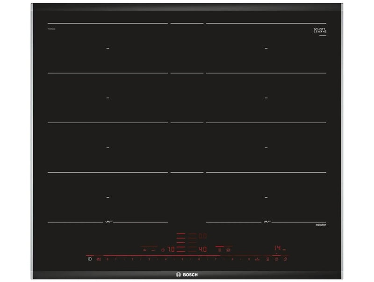The width and height of the screenshot is (374, 282).
Task: Select the zone showing 4.0
Action: click(x=202, y=250)
